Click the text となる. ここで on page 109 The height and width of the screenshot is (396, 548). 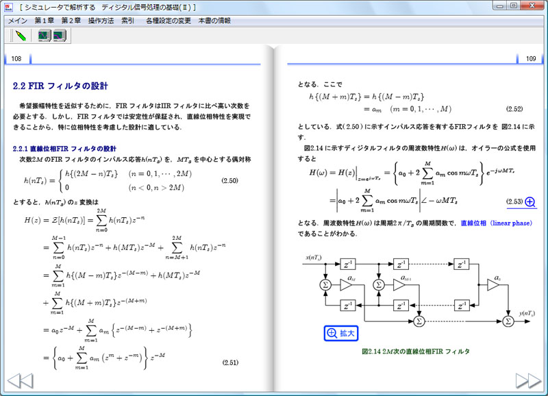[320, 84]
